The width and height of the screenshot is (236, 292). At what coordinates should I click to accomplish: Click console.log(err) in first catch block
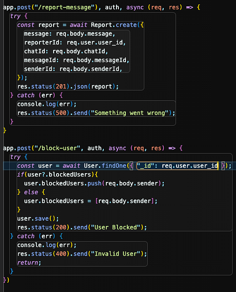[47, 104]
